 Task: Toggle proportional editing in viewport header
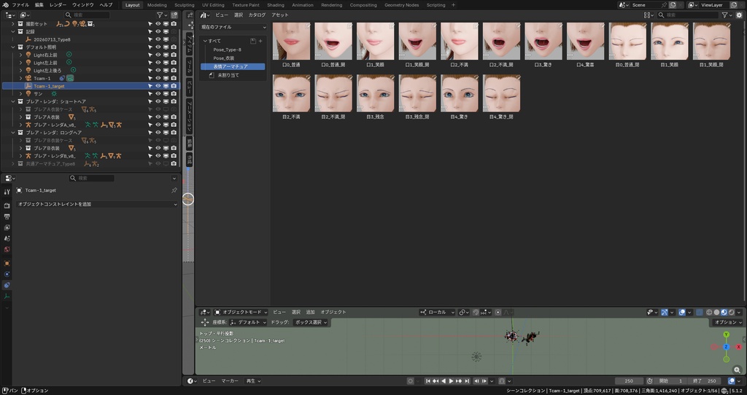tap(498, 313)
